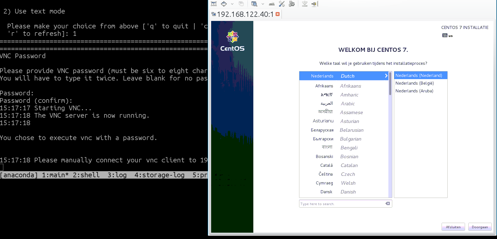Click the minimize window down-arrow toolbar icon
Image resolution: width=497 pixels, height=239 pixels.
305,4
